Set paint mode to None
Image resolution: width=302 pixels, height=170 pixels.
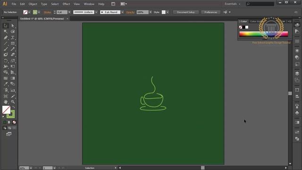[x=14, y=122]
